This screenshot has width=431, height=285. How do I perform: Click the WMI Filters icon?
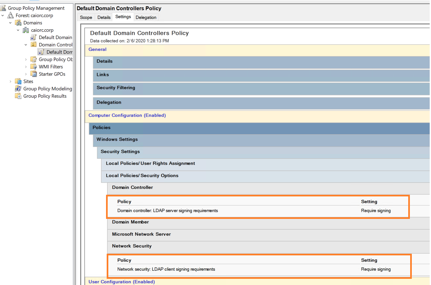pos(34,67)
